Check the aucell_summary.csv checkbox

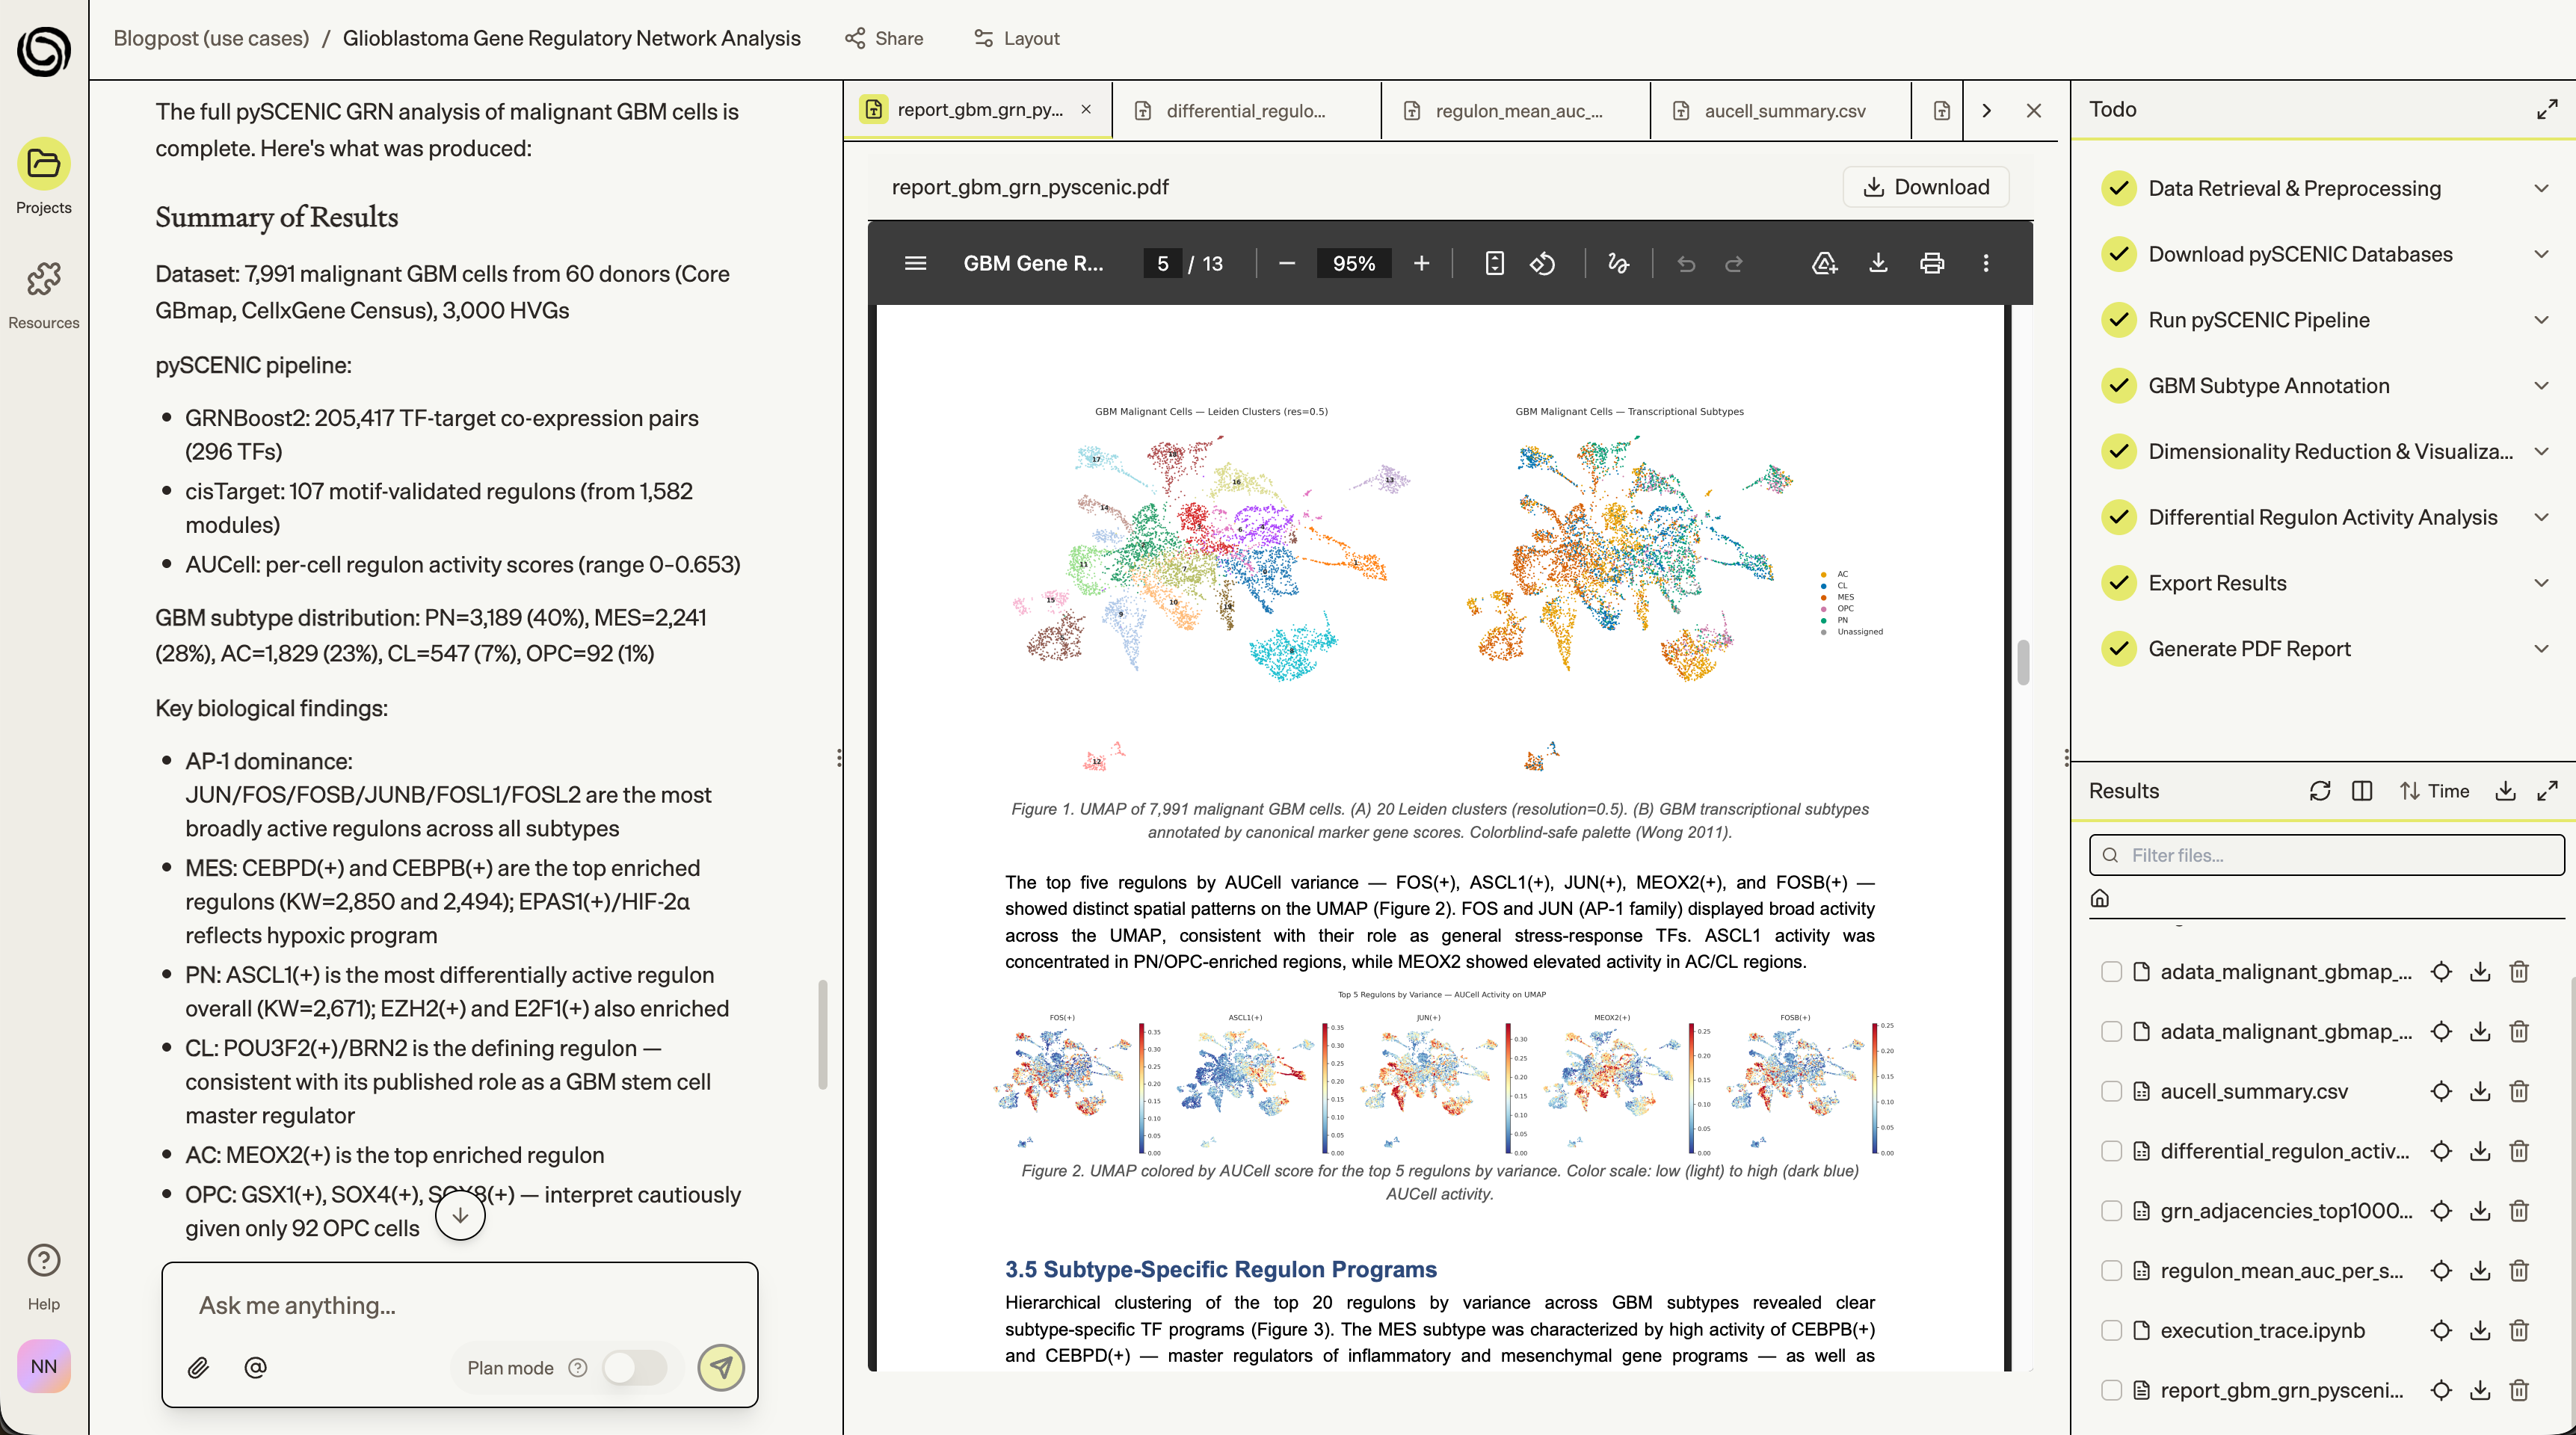pyautogui.click(x=2111, y=1091)
